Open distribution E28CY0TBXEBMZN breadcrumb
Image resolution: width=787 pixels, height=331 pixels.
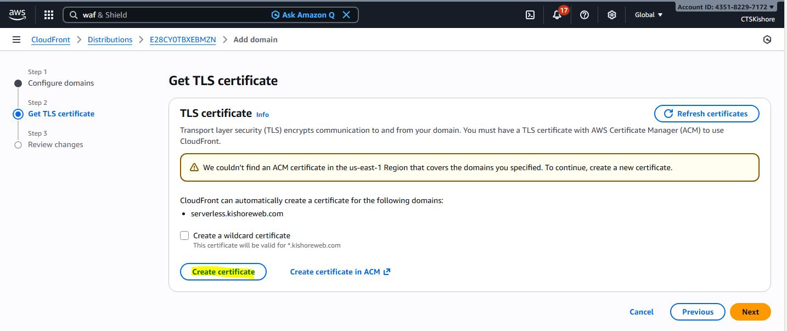(183, 40)
